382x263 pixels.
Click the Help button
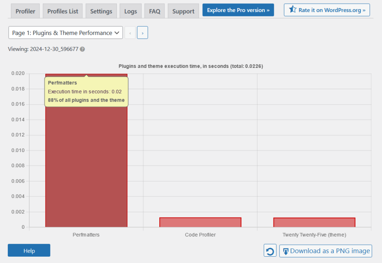(x=29, y=250)
